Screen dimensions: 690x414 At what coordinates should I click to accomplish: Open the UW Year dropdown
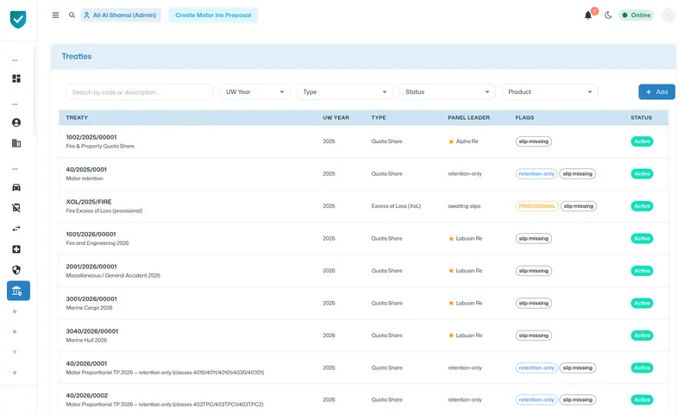point(254,92)
